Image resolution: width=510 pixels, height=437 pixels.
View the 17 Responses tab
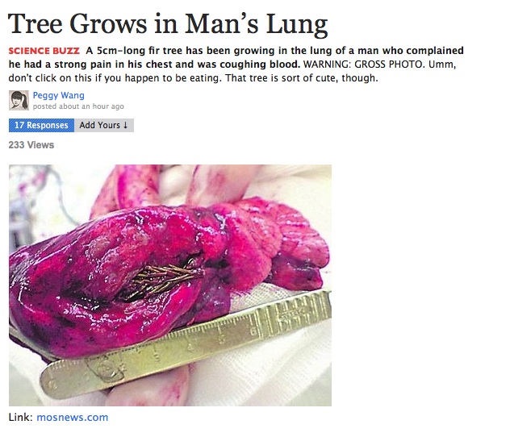[x=42, y=126]
